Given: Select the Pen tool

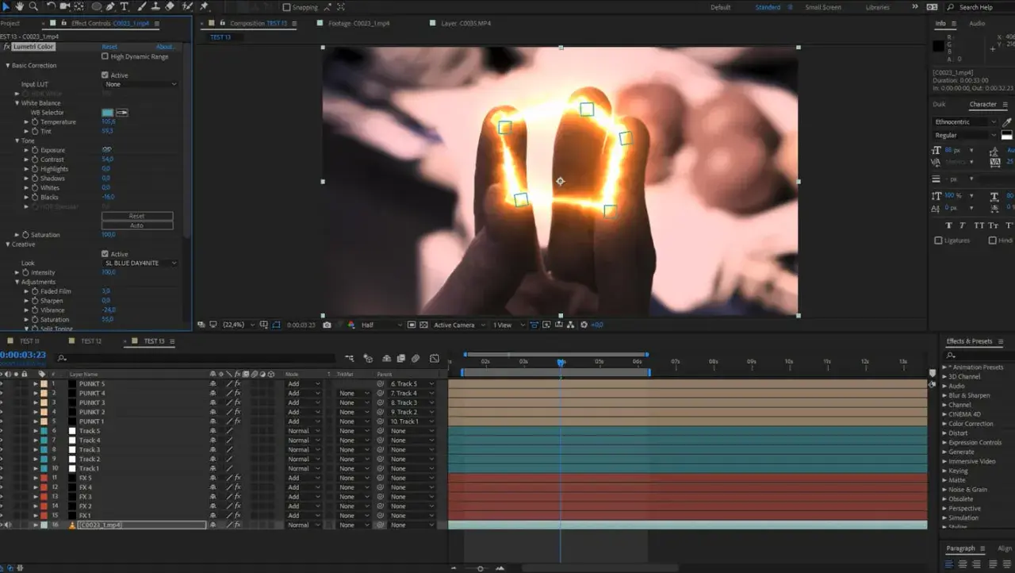Looking at the screenshot, I should pos(110,6).
